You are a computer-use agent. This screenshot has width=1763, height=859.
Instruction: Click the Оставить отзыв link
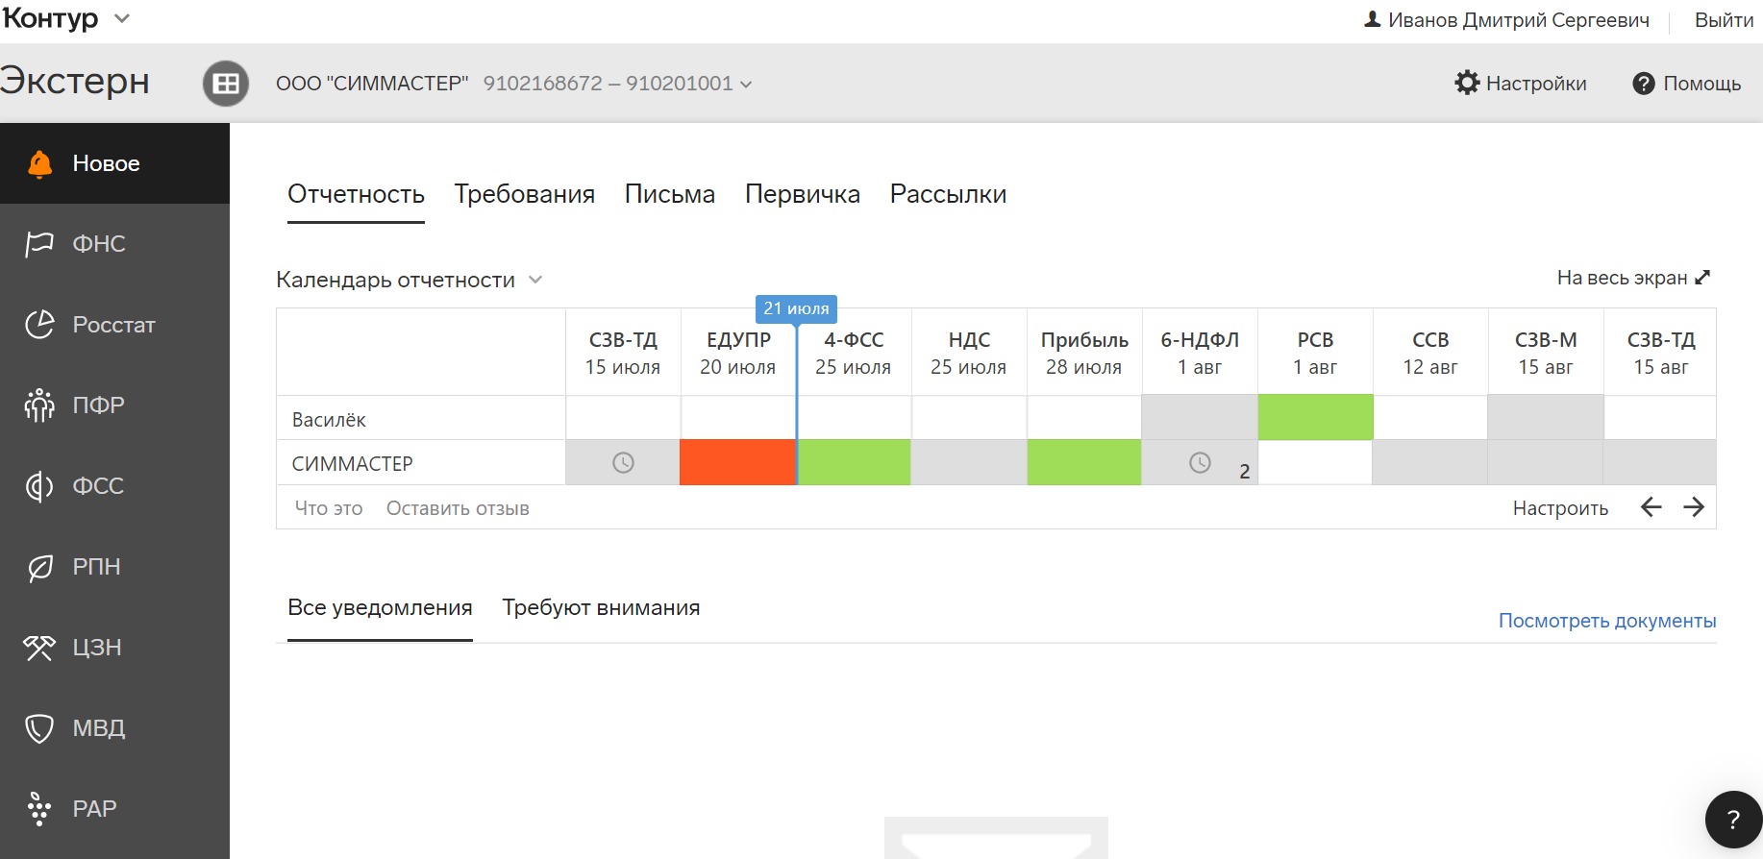coord(458,508)
